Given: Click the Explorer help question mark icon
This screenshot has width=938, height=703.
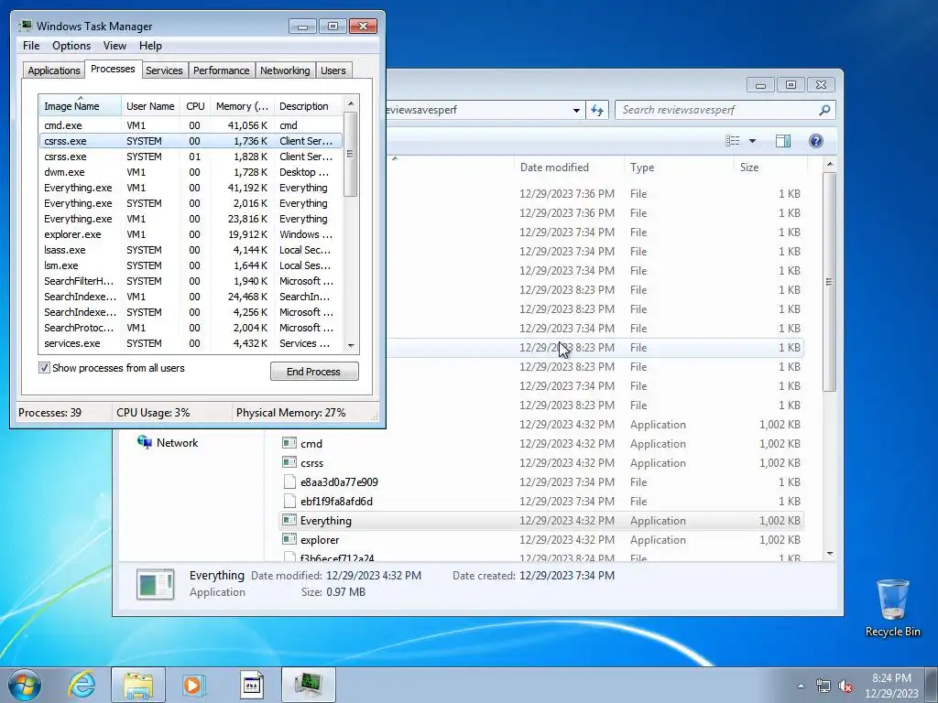Looking at the screenshot, I should point(815,140).
